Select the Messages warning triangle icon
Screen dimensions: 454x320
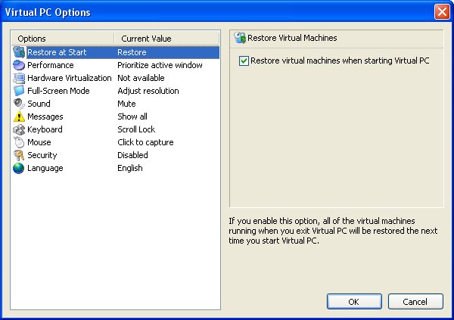click(x=19, y=117)
